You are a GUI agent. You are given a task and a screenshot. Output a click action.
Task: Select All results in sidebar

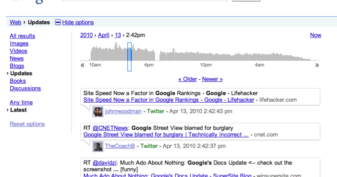[22, 36]
